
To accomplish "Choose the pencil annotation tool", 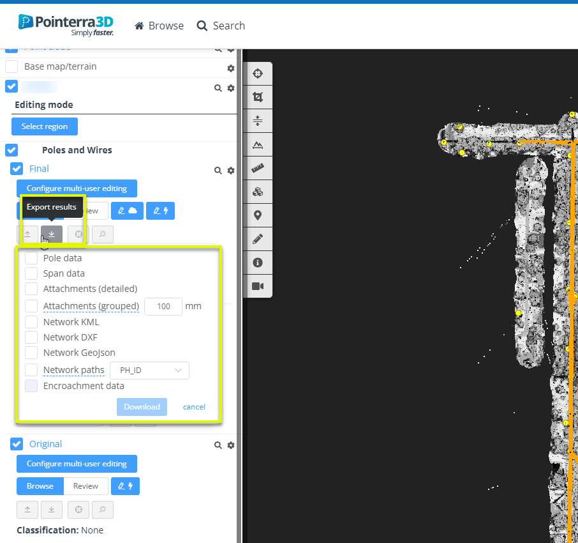I will click(258, 239).
